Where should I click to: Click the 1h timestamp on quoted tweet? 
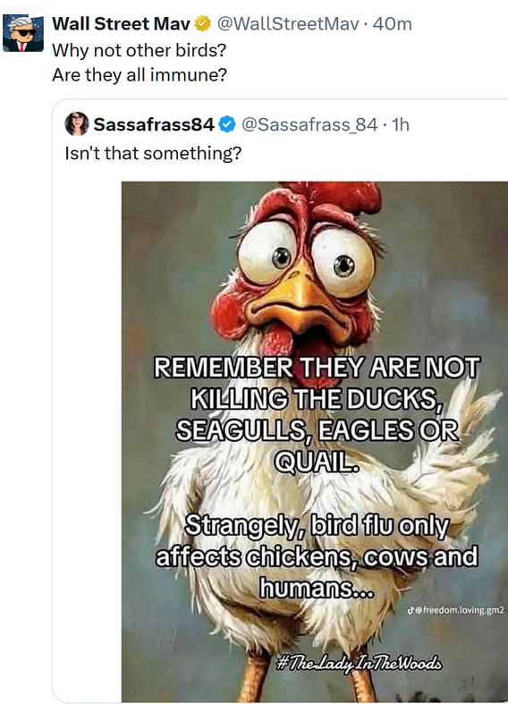click(x=401, y=124)
